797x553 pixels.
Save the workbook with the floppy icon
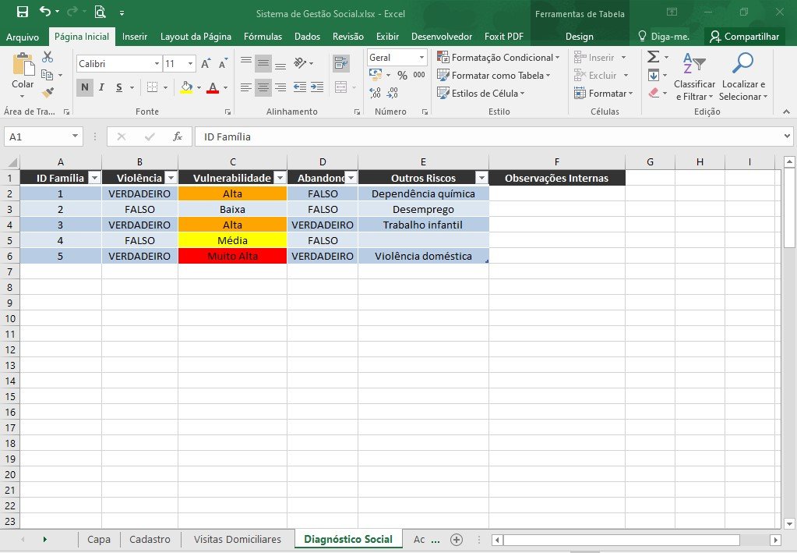click(x=23, y=12)
